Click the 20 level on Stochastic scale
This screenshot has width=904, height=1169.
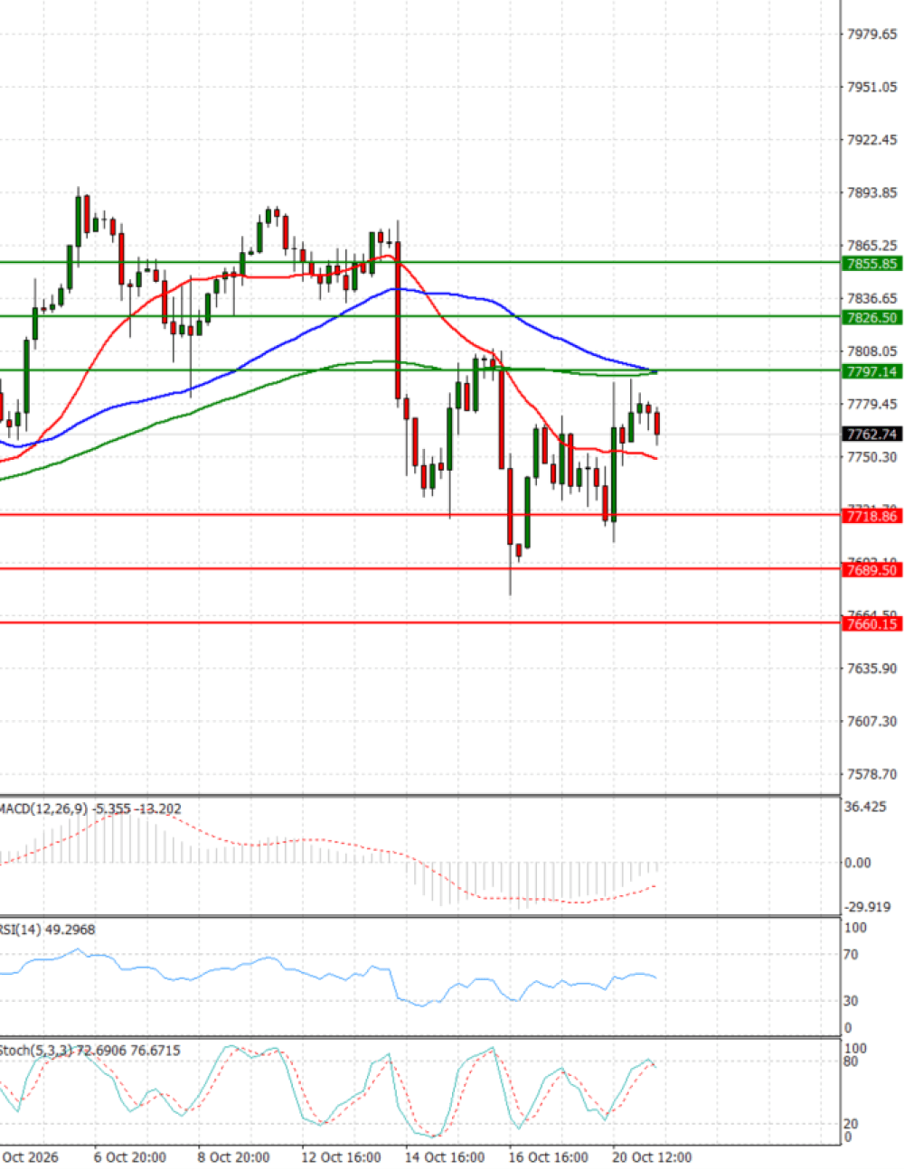[x=851, y=1124]
